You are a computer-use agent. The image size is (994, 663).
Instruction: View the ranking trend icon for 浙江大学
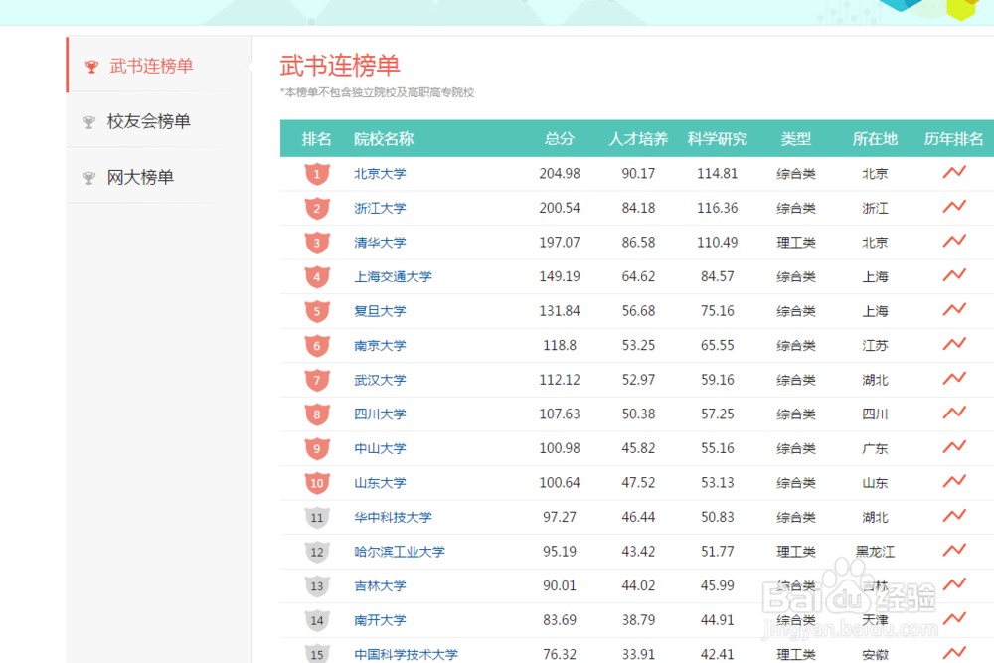coord(954,206)
